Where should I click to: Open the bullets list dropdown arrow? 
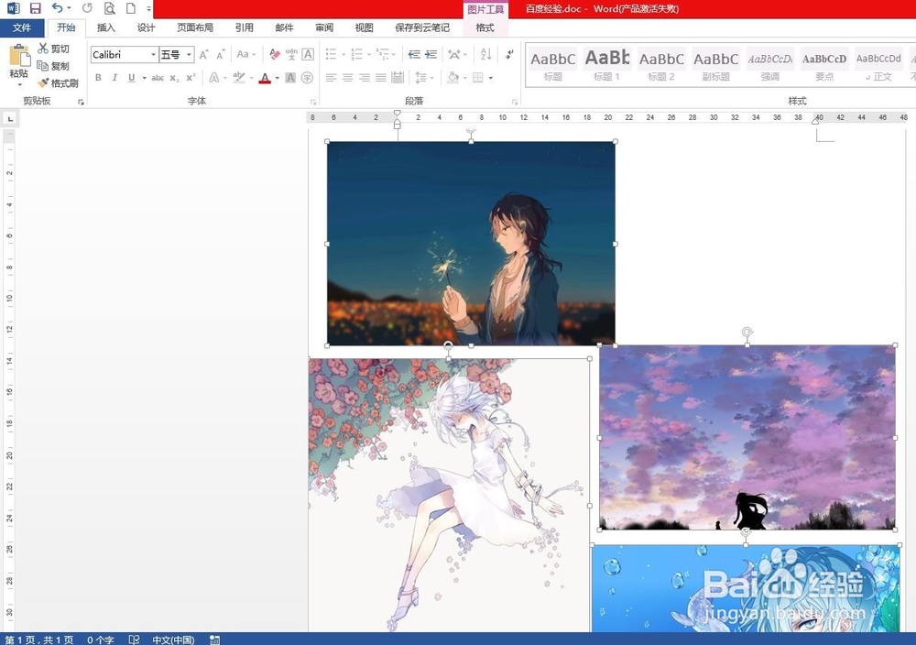(x=343, y=54)
